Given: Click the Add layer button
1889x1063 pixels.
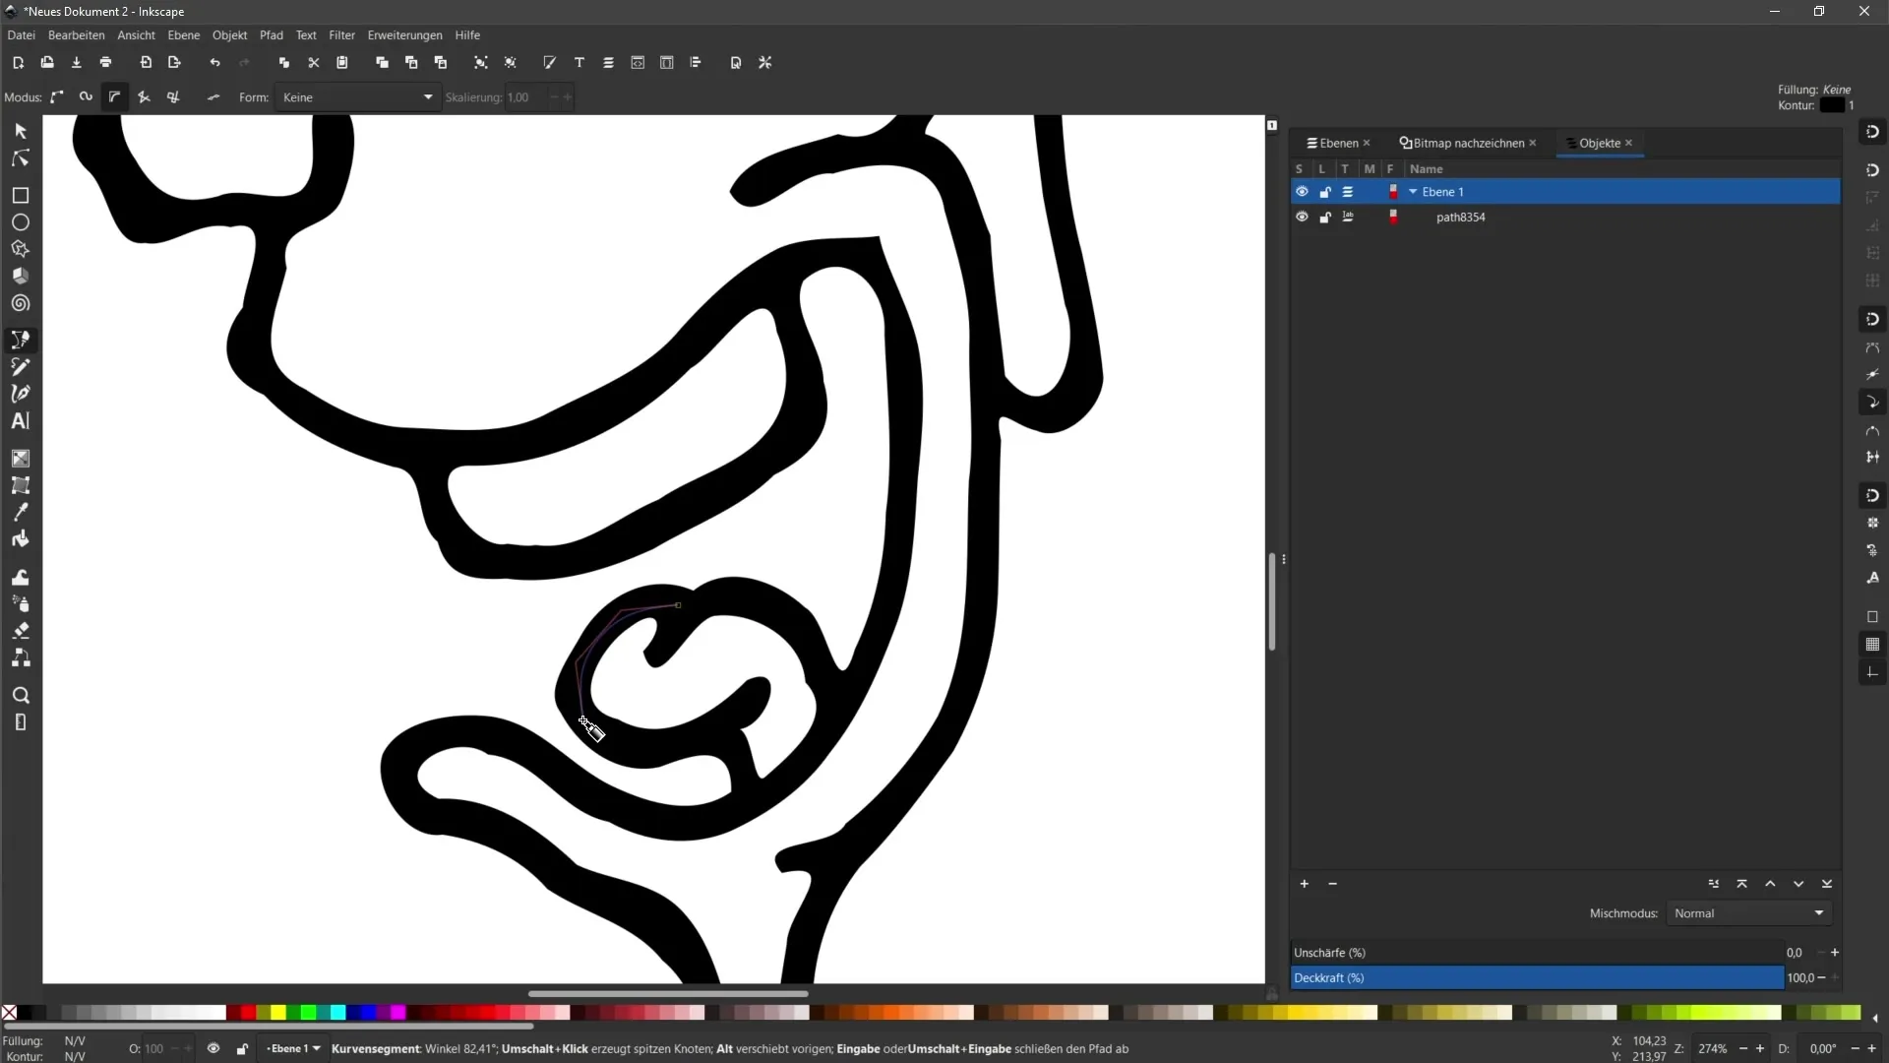Looking at the screenshot, I should tap(1306, 884).
